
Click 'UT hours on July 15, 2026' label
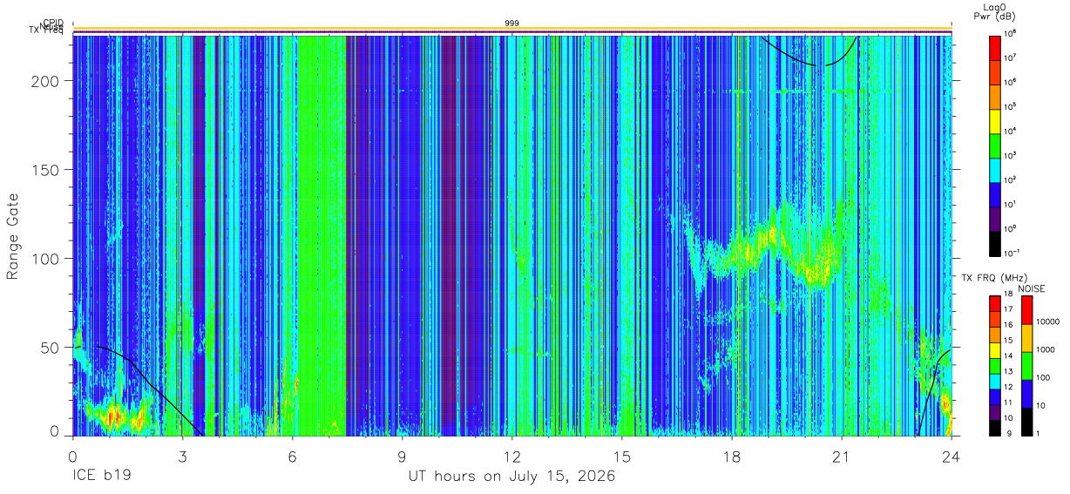tap(512, 477)
